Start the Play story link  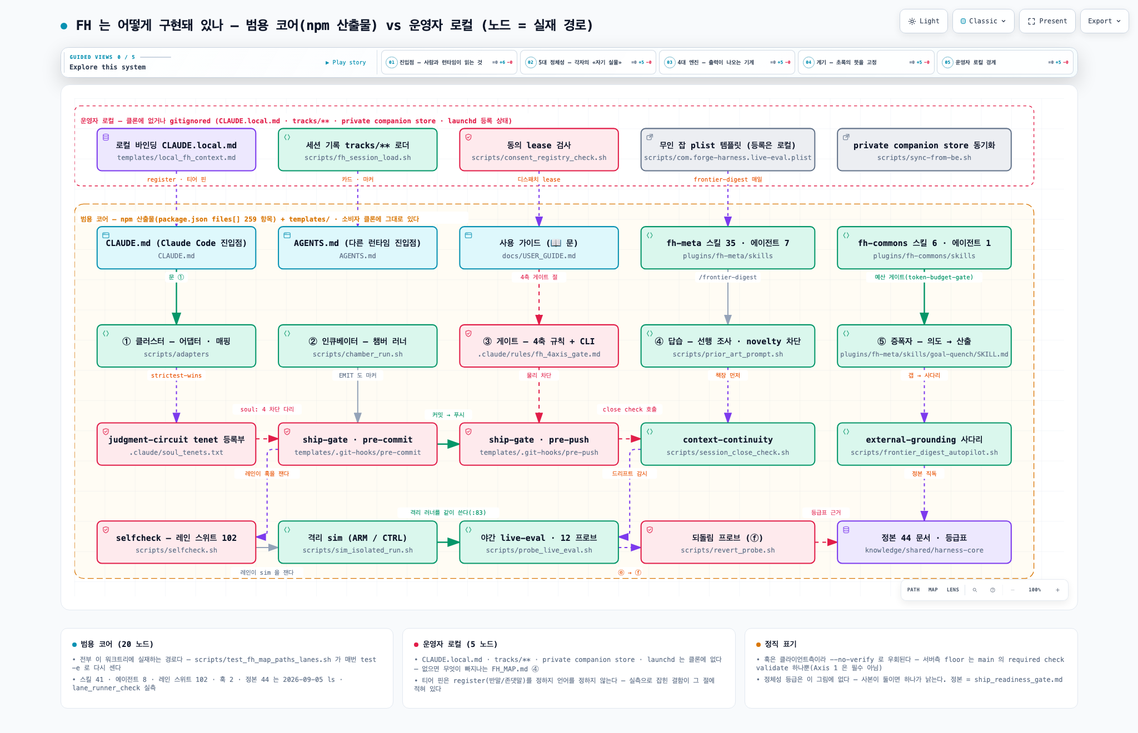tap(346, 62)
